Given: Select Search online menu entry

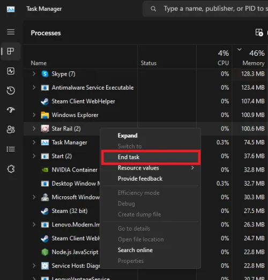Looking at the screenshot, I should (x=135, y=250).
